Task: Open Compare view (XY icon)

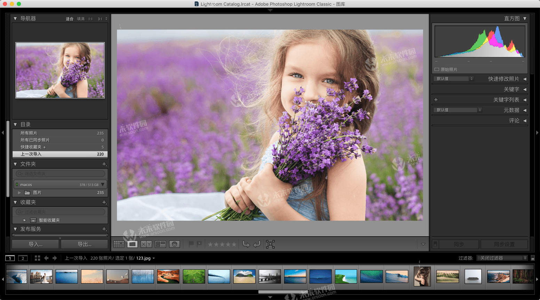Action: point(146,244)
